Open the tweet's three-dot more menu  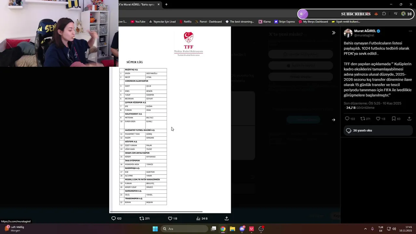[x=410, y=31]
